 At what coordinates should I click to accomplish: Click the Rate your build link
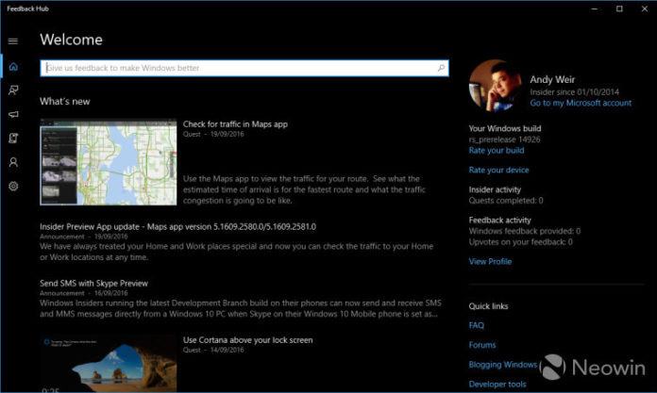(497, 151)
